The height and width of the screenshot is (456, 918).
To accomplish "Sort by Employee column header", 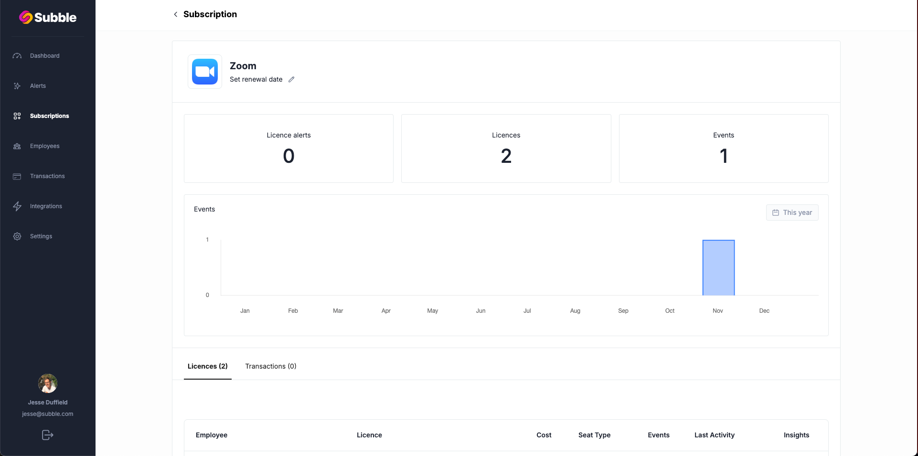I will tap(212, 435).
